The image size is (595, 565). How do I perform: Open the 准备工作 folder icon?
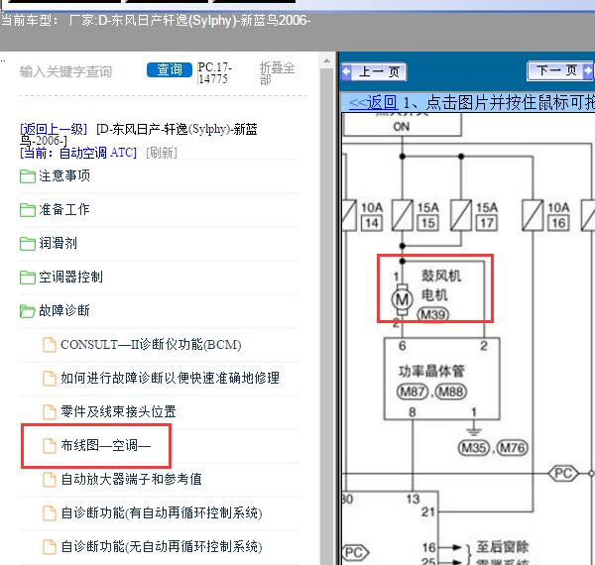tap(28, 210)
